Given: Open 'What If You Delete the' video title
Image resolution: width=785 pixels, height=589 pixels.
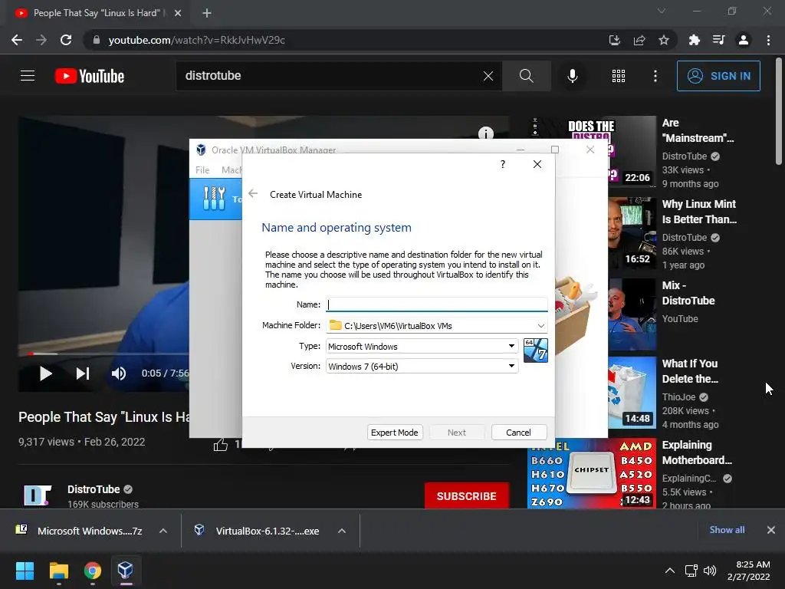Looking at the screenshot, I should pyautogui.click(x=690, y=371).
